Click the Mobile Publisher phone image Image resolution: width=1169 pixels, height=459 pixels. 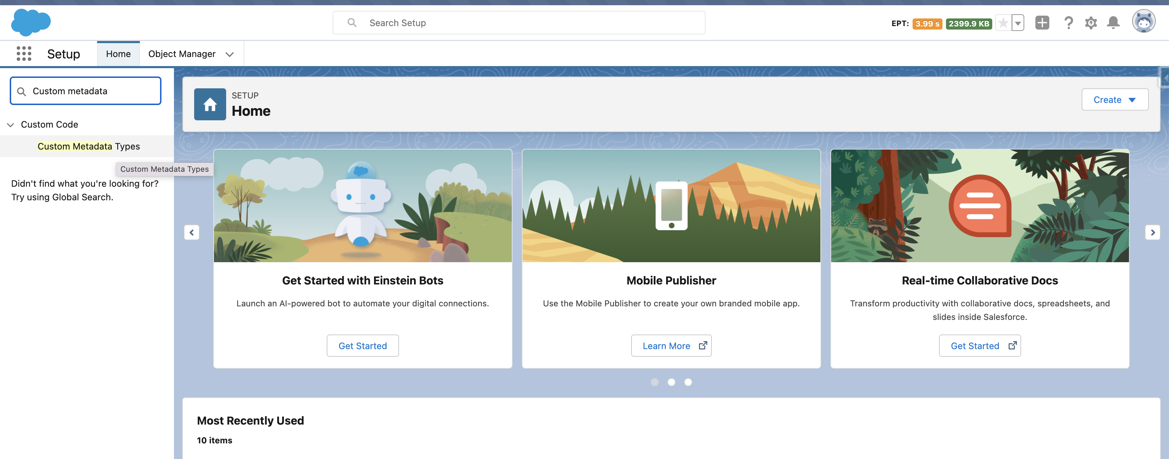click(x=671, y=206)
